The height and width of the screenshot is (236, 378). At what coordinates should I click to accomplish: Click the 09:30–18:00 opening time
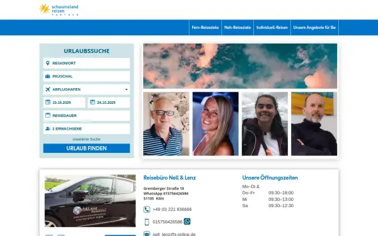point(281,193)
